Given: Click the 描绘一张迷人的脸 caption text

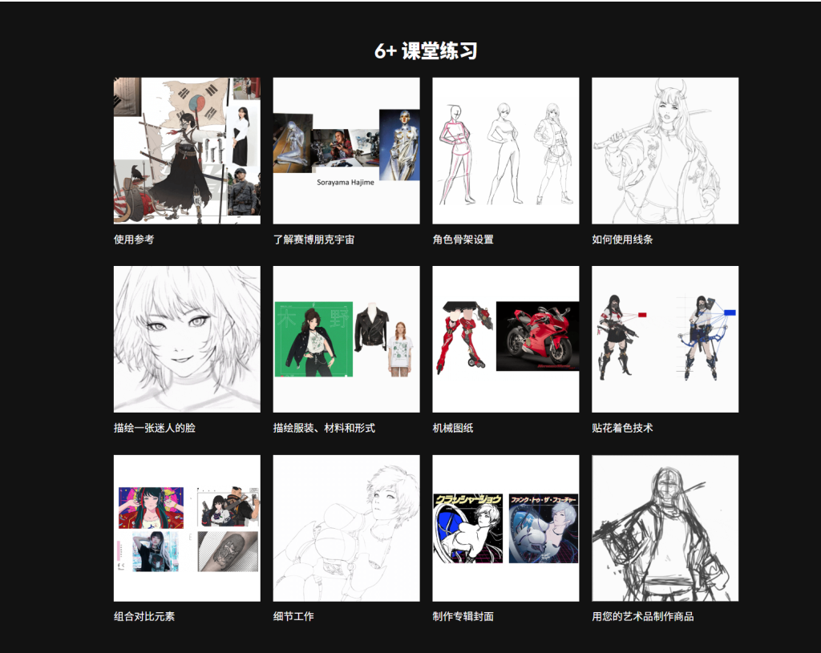Looking at the screenshot, I should click(x=155, y=428).
